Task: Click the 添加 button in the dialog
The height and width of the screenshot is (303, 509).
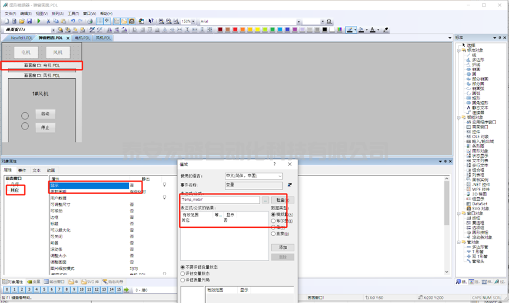Action: (282, 248)
